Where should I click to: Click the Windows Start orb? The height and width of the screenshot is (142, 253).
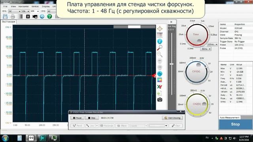[x=5, y=138]
